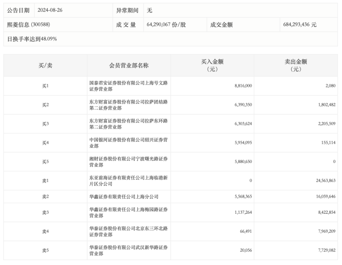This screenshot has height=265, width=342.
Task: Select sell amount 16,059,646
Action: coord(326,197)
